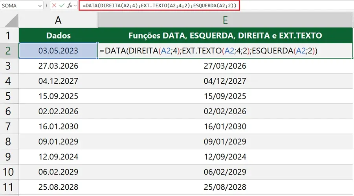Select cell containing 04.12.2027
The image size is (354, 196).
[58, 81]
